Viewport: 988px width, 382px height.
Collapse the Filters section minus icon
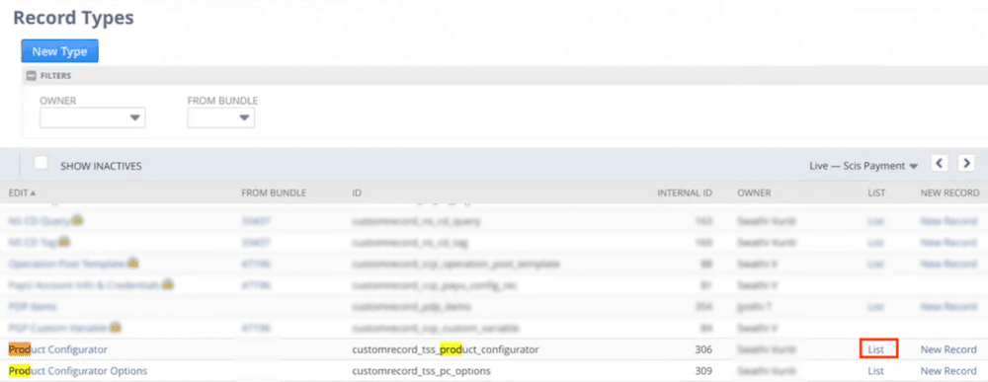tap(31, 76)
